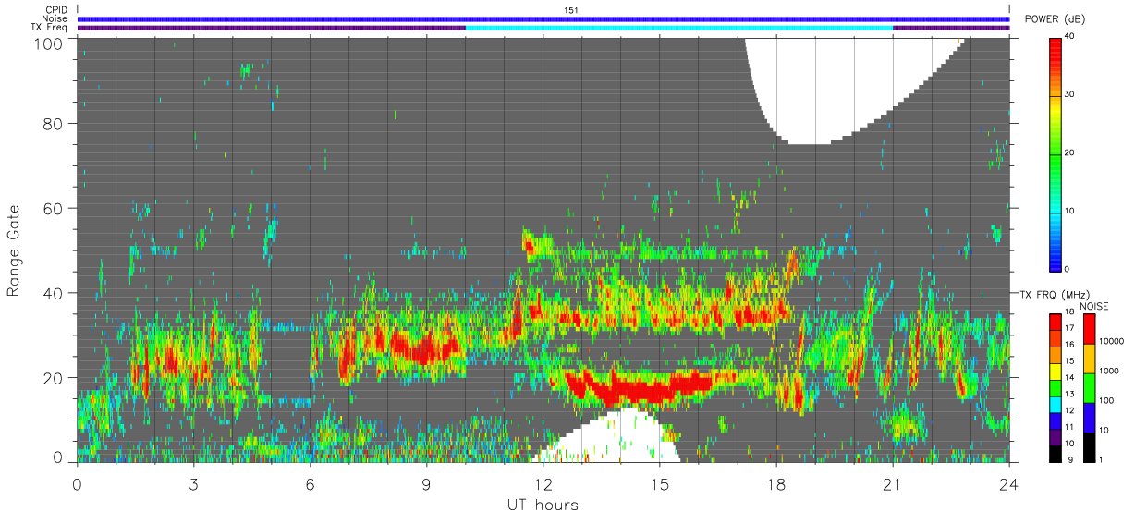1135x524 pixels.
Task: Click the blue 10 noise swatch
Action: [1088, 418]
